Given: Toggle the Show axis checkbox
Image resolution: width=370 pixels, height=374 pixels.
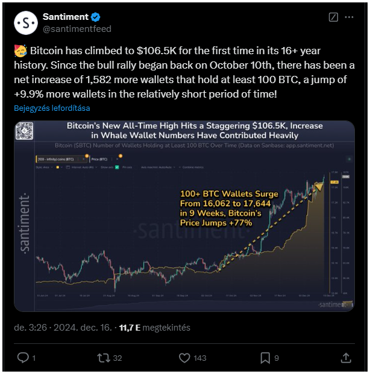Looking at the screenshot, I should [117, 167].
